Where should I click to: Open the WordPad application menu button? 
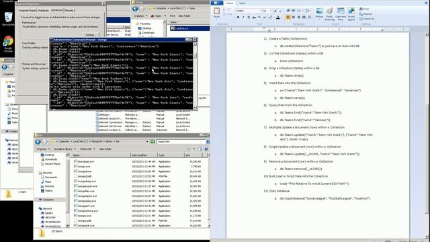(x=217, y=3)
